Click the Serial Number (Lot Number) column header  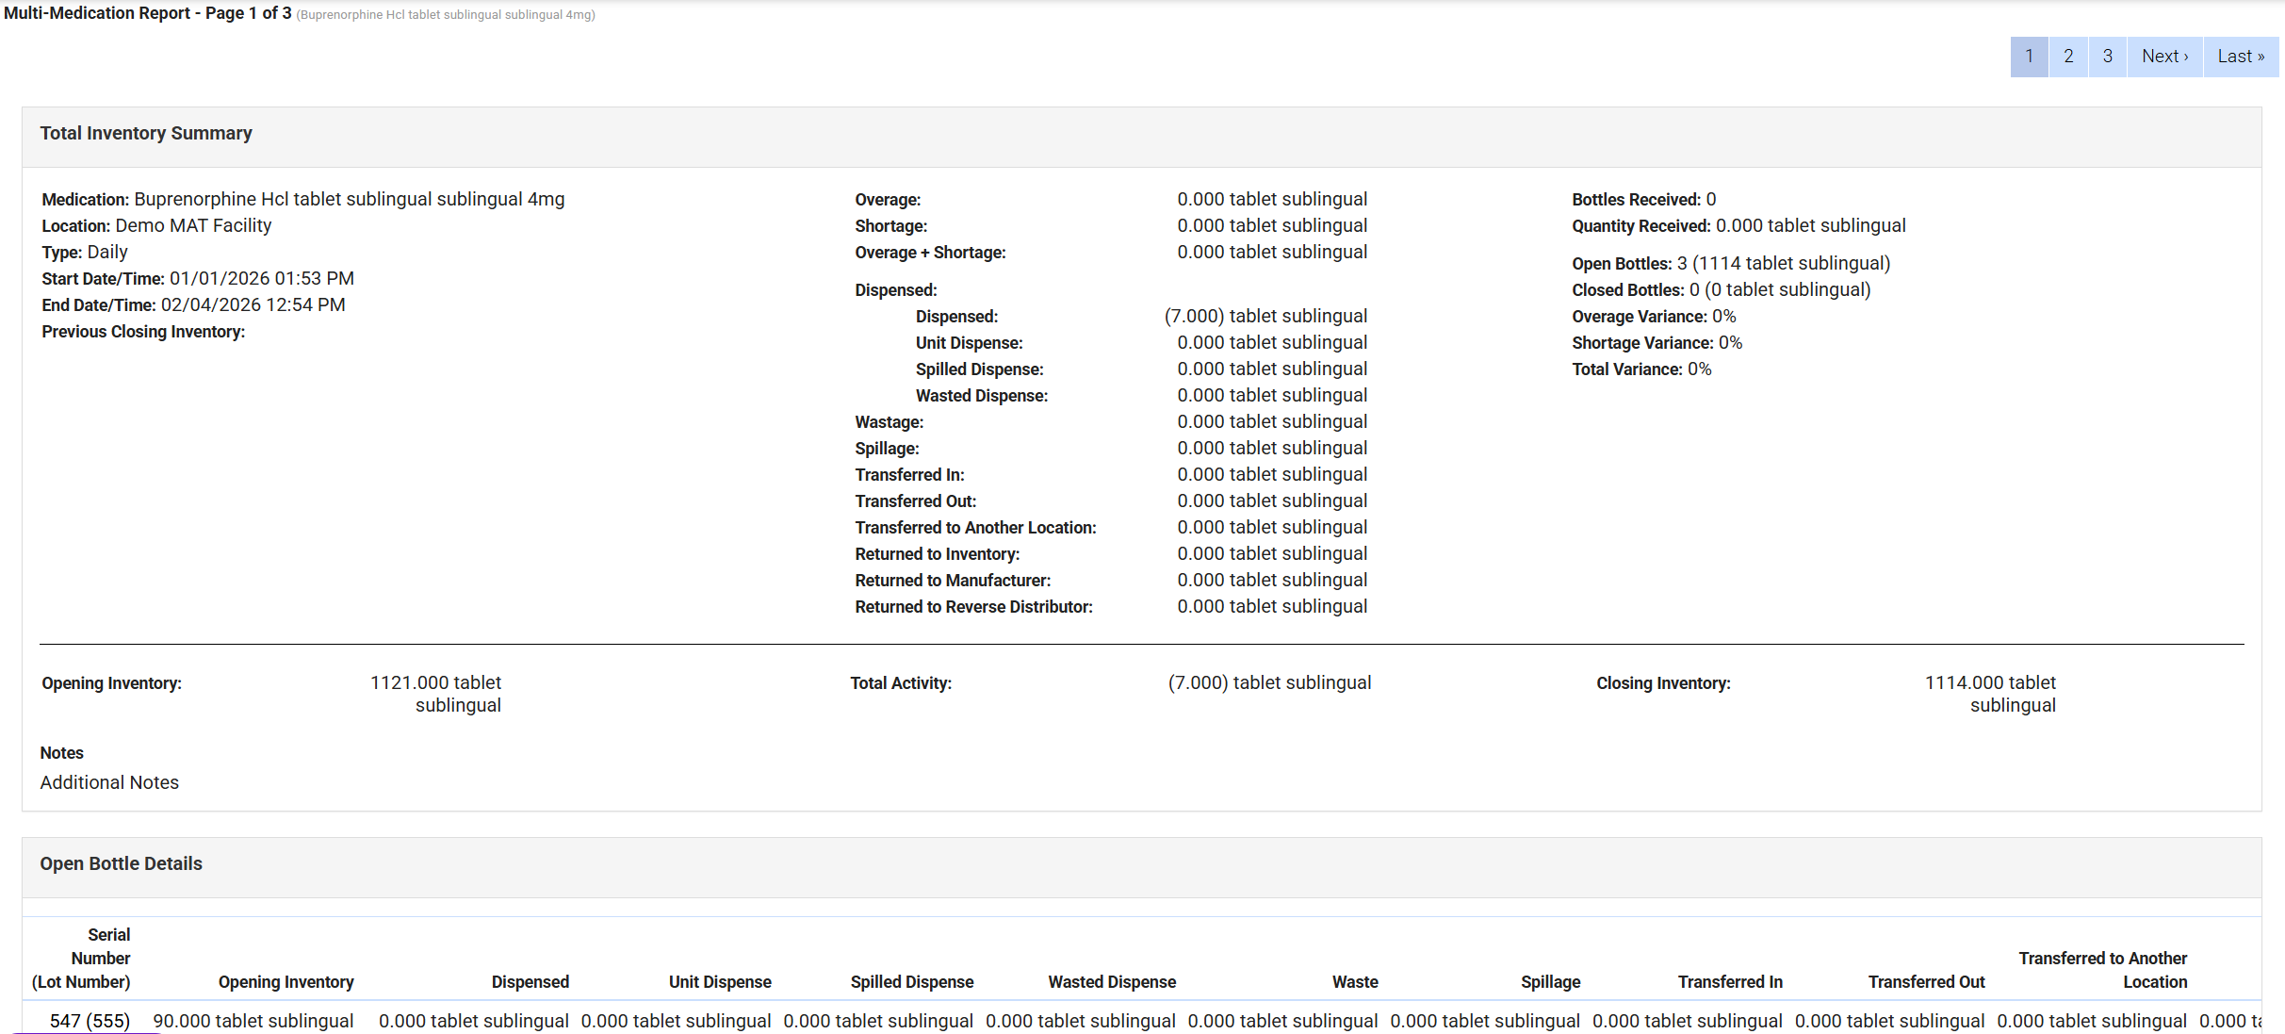click(x=82, y=959)
